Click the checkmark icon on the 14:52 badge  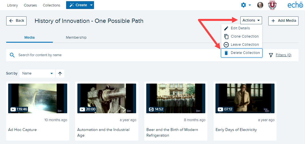click(151, 109)
